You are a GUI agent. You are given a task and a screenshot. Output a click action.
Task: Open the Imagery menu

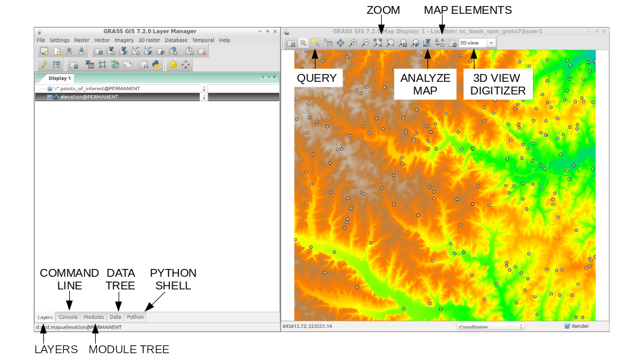124,40
